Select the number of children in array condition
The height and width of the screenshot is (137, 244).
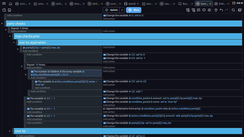point(66,73)
